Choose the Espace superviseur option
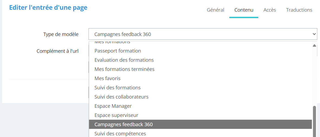The height and width of the screenshot is (137, 320). [x=116, y=115]
